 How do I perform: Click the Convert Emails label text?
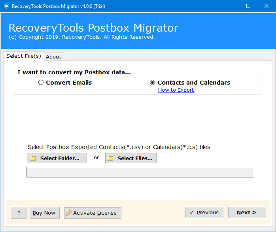coord(69,83)
